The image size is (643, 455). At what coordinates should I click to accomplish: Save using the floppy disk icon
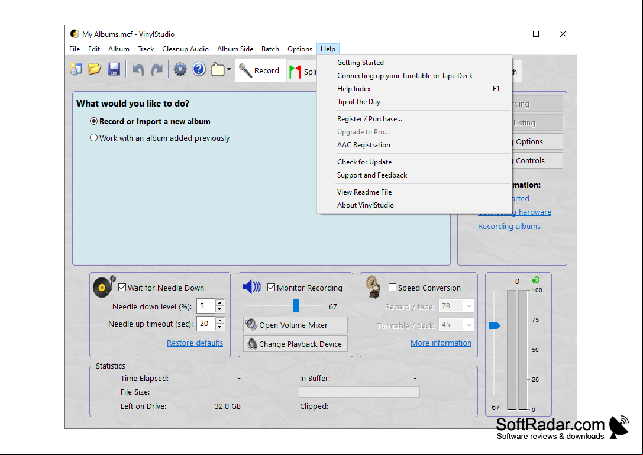coord(114,69)
